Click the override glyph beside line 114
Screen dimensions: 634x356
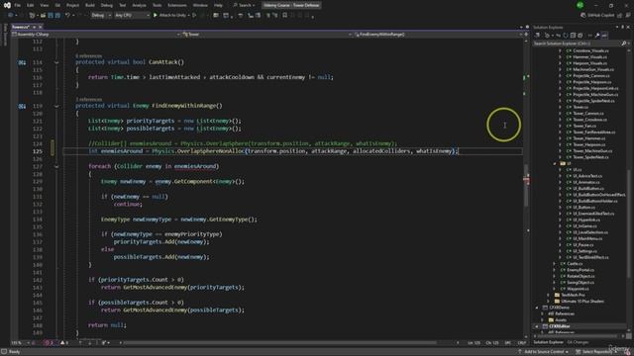22,62
